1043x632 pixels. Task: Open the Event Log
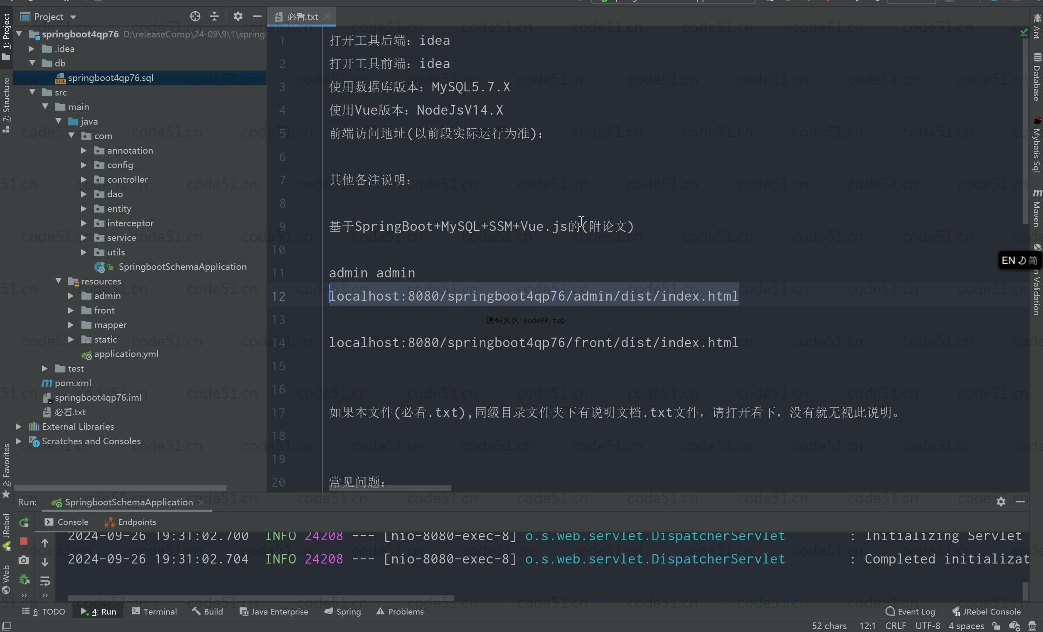(x=910, y=611)
